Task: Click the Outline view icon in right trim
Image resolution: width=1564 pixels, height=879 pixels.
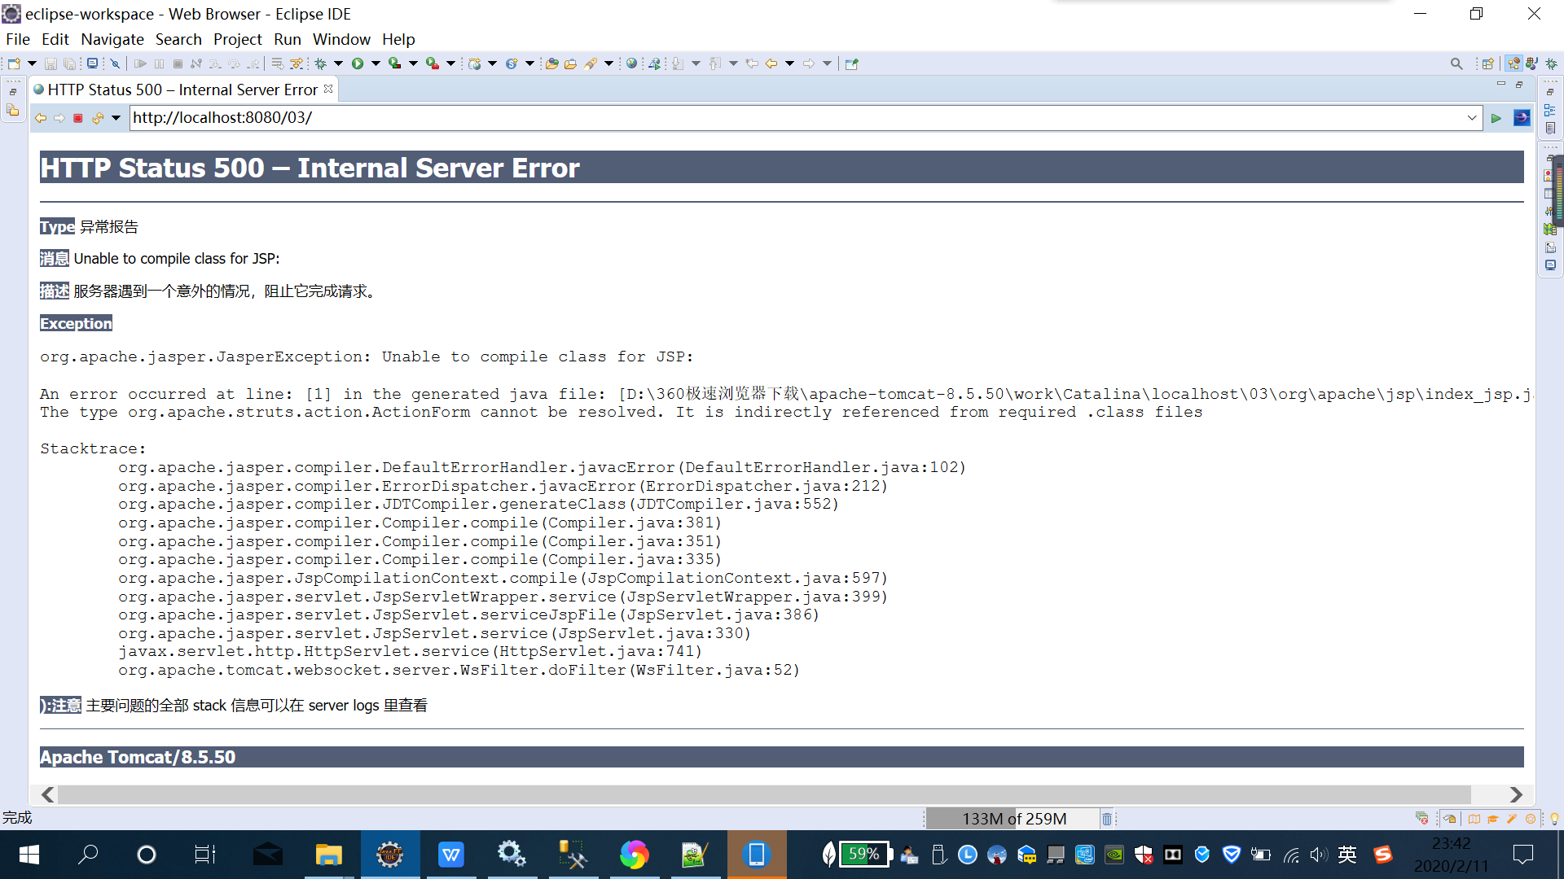Action: 1549,110
